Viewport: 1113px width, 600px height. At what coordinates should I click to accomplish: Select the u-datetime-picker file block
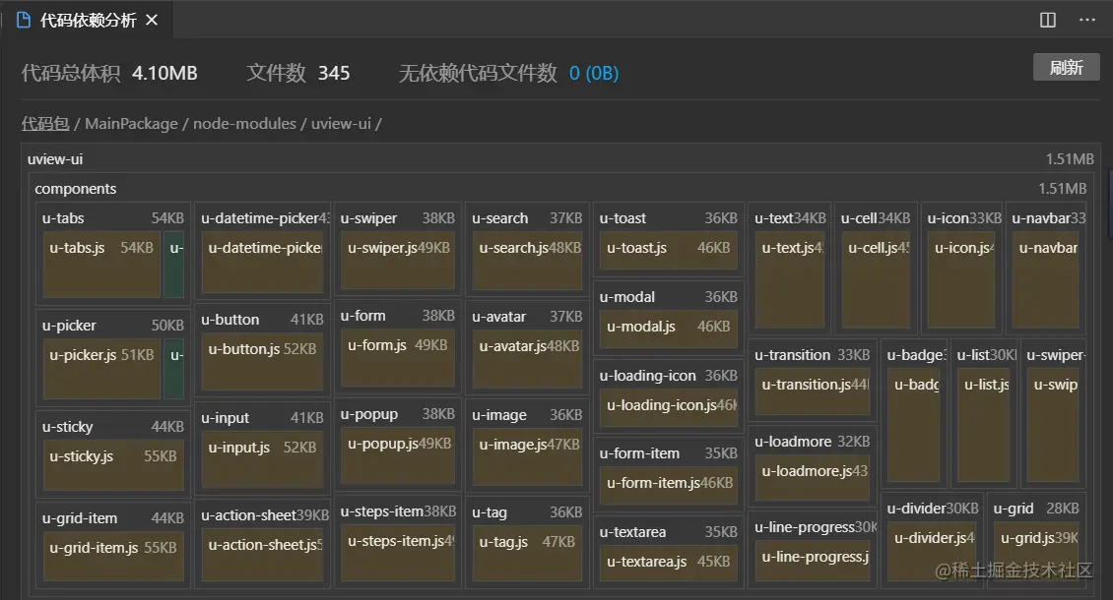click(263, 263)
